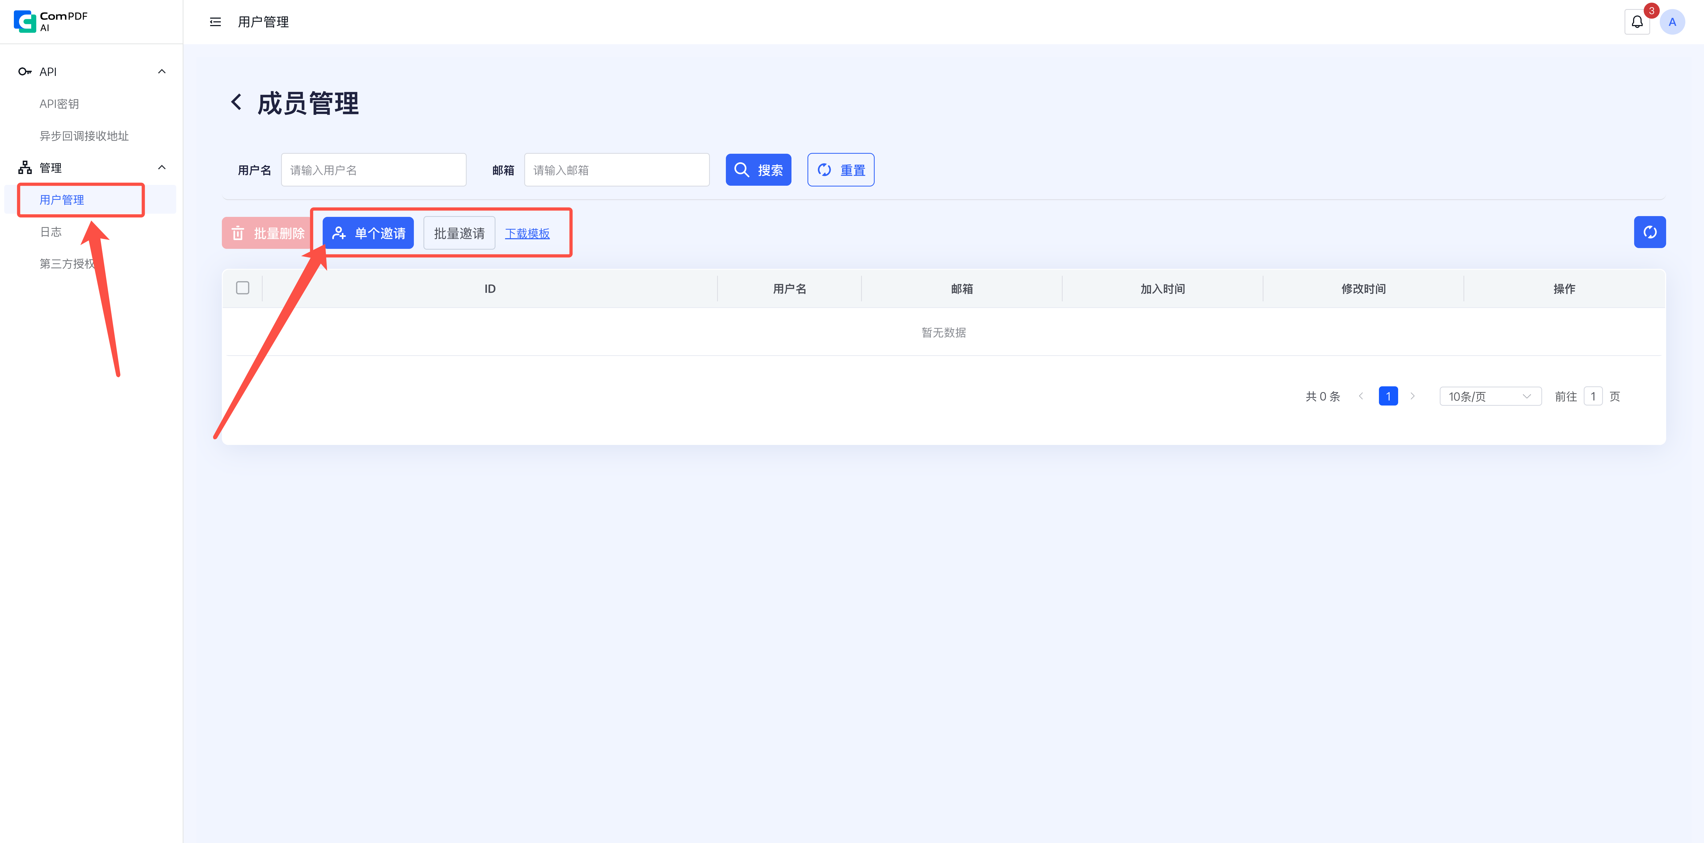Click the 用户名 column header
The width and height of the screenshot is (1704, 843).
pos(790,289)
